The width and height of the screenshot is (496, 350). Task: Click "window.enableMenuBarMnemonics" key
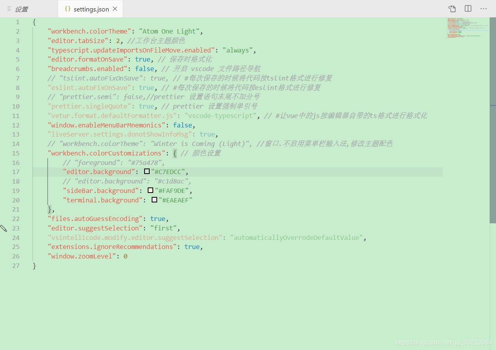[107, 125]
